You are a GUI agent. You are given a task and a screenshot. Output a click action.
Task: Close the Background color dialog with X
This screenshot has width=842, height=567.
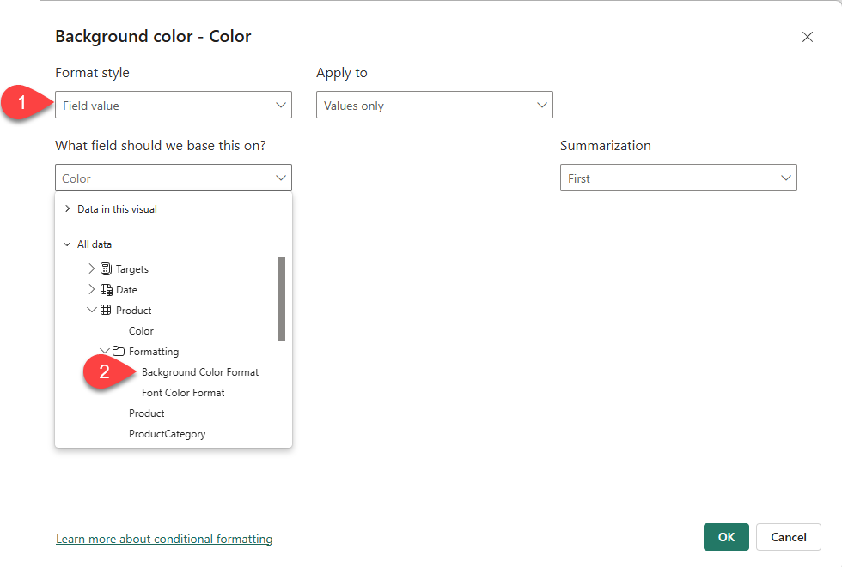(807, 37)
